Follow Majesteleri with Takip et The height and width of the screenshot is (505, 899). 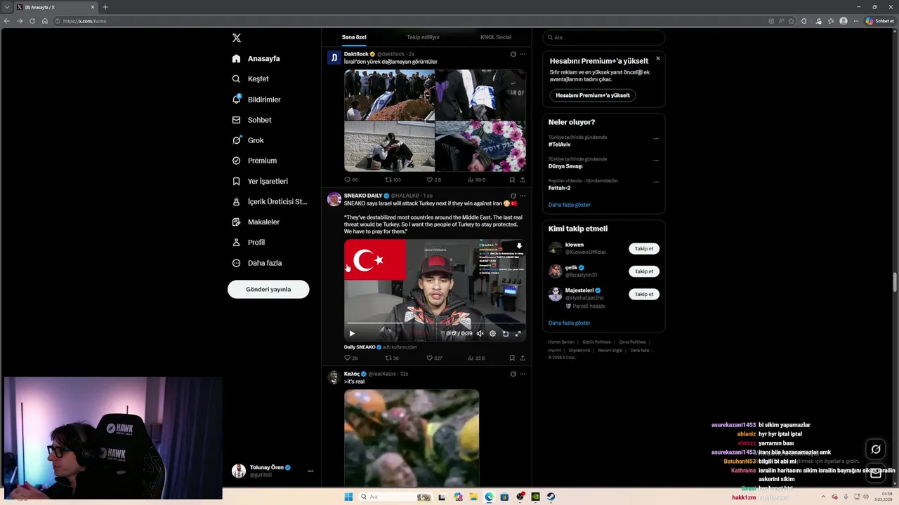tap(644, 294)
